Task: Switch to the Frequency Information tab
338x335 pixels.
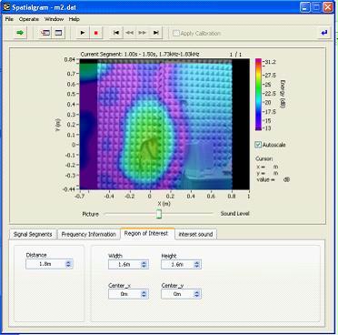Action: pos(89,234)
